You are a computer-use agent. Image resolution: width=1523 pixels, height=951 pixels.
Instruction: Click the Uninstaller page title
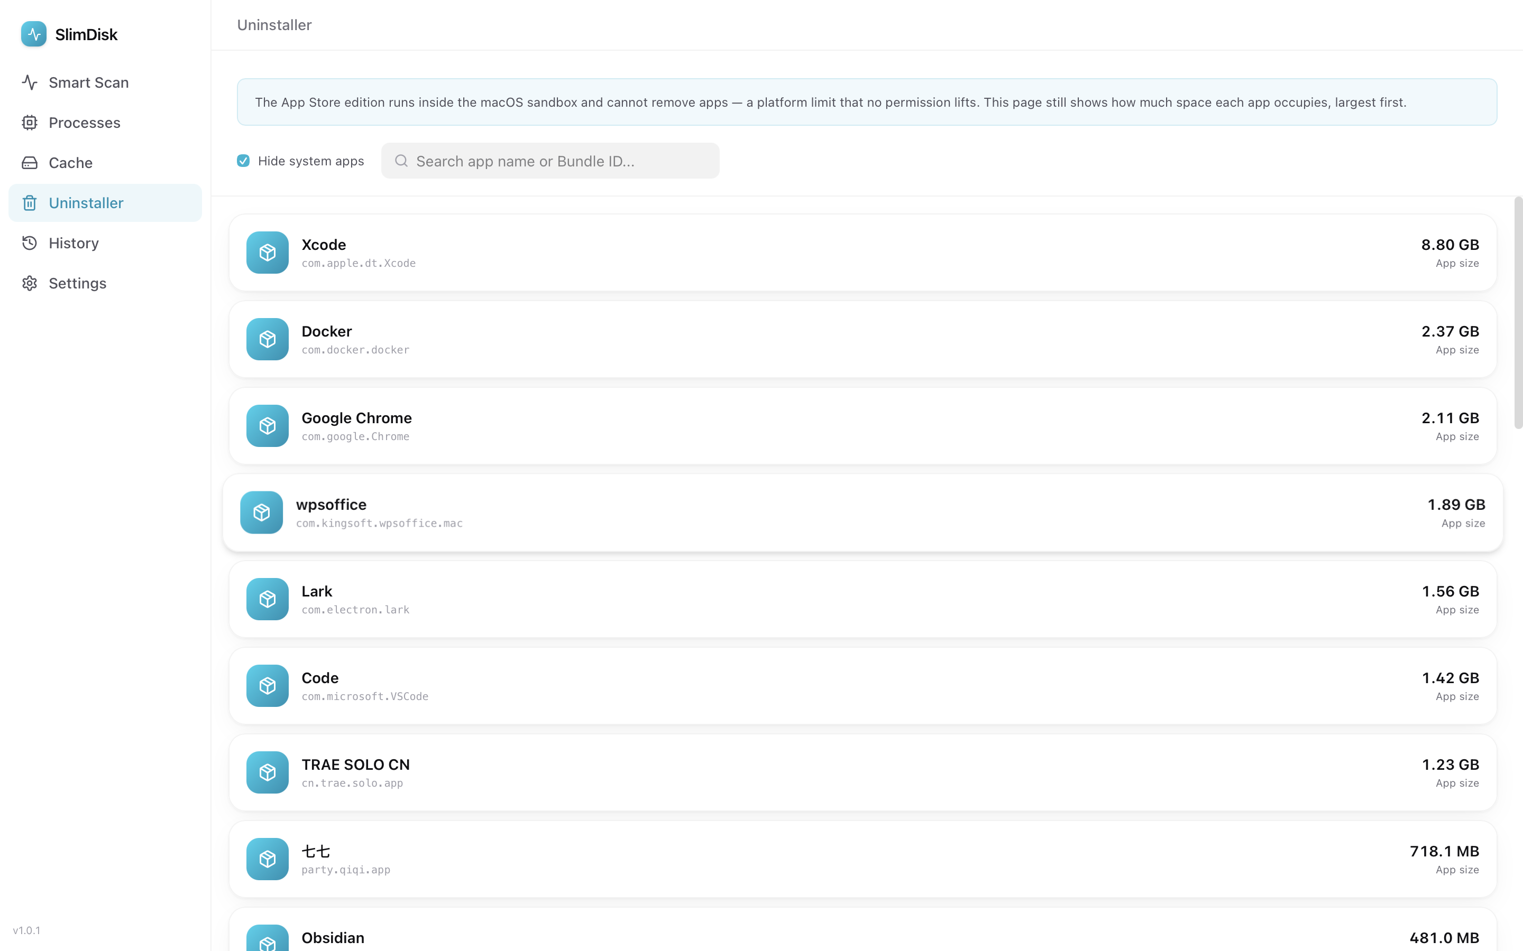(x=274, y=25)
